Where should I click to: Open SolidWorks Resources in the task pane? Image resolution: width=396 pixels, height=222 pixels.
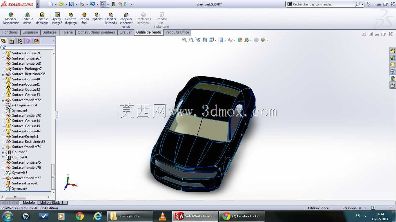click(x=393, y=51)
